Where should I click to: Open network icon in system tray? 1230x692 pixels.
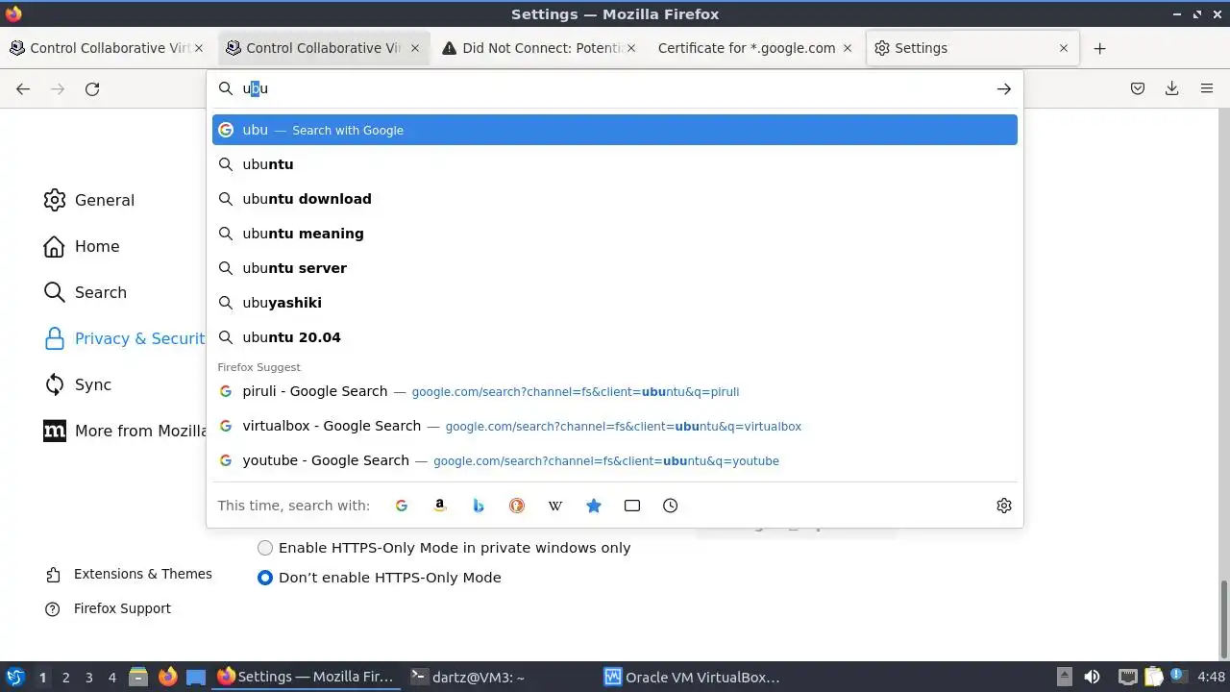pyautogui.click(x=1128, y=677)
